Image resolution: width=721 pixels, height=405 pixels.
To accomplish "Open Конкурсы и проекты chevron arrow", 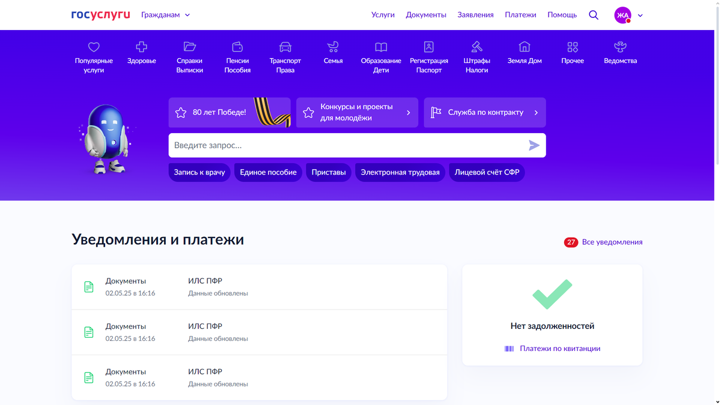I will (x=409, y=113).
